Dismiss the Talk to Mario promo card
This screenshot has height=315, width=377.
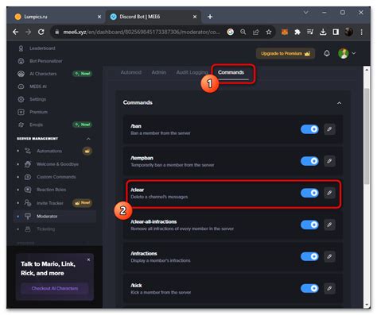point(88,259)
